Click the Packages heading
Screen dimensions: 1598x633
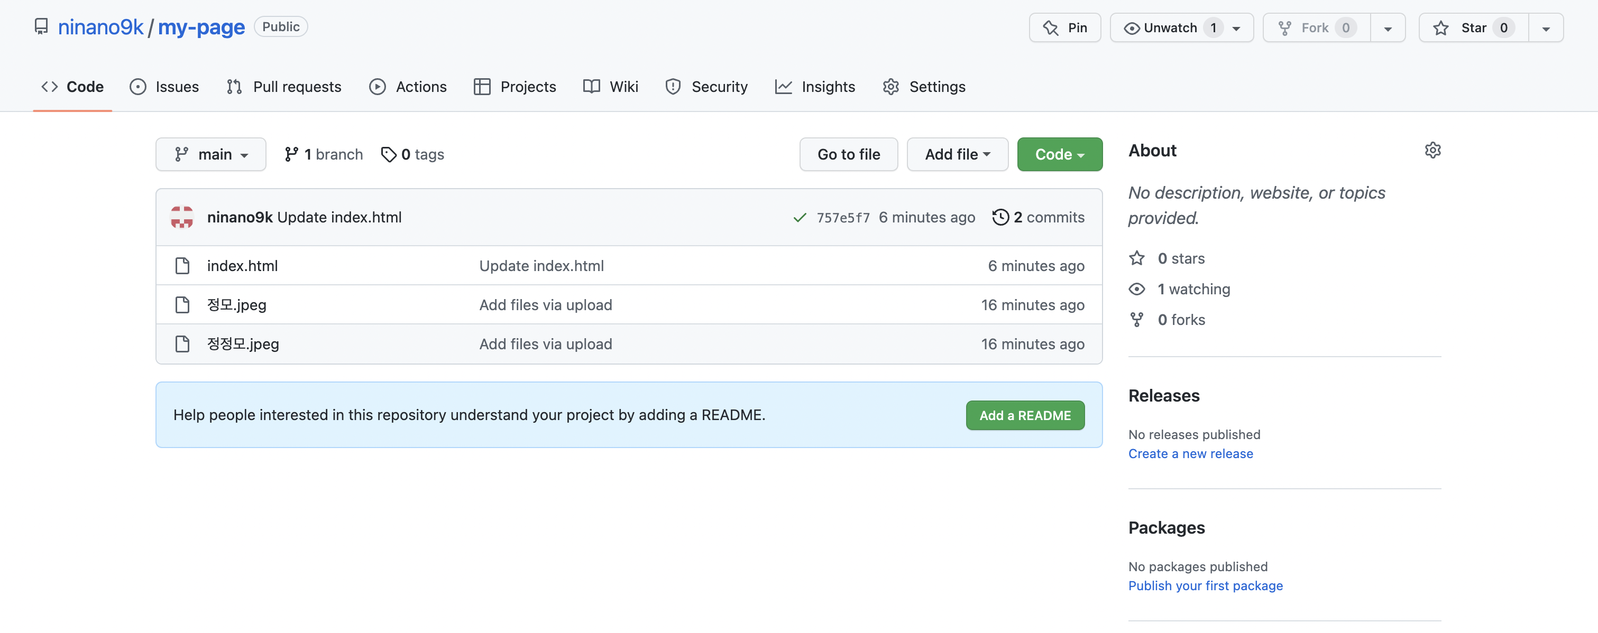click(1166, 528)
